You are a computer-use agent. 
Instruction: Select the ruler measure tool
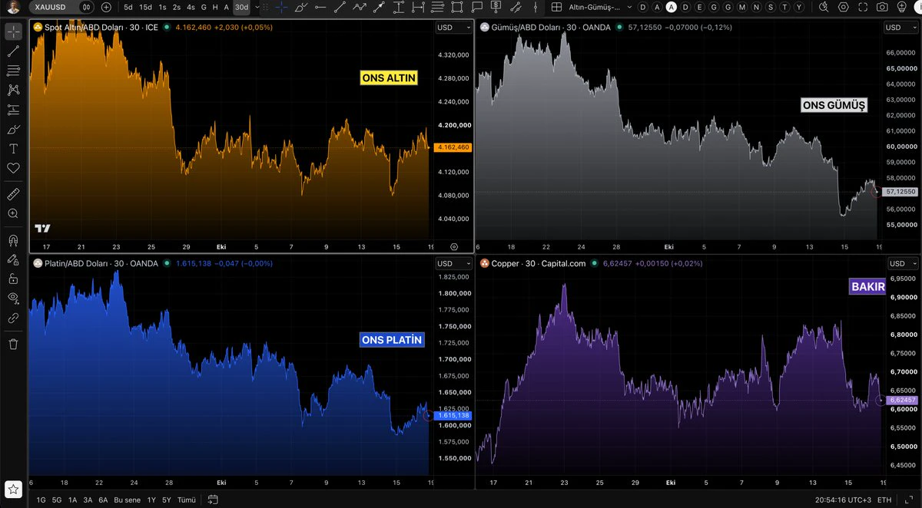[x=13, y=194]
